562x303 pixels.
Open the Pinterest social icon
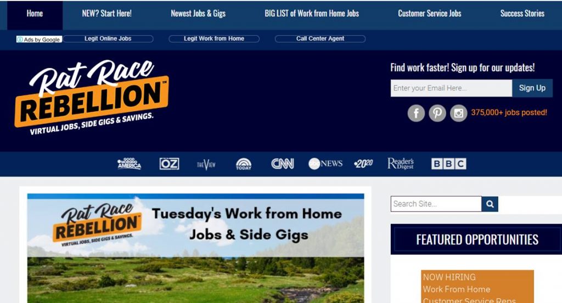(437, 113)
